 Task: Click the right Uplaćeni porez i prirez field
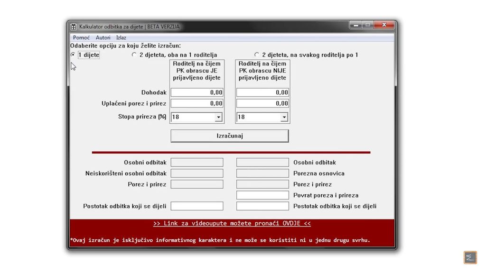click(x=262, y=103)
